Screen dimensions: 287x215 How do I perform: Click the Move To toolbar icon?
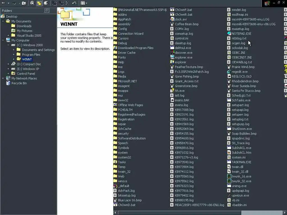[54, 3]
